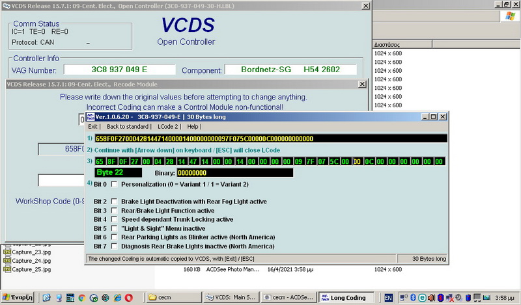Open the Start (Έναρξη) button
This screenshot has height=305, width=521.
click(x=18, y=297)
